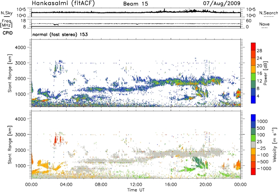Click the red bottom Velocity swatch
The image size is (278, 192).
pyautogui.click(x=253, y=172)
